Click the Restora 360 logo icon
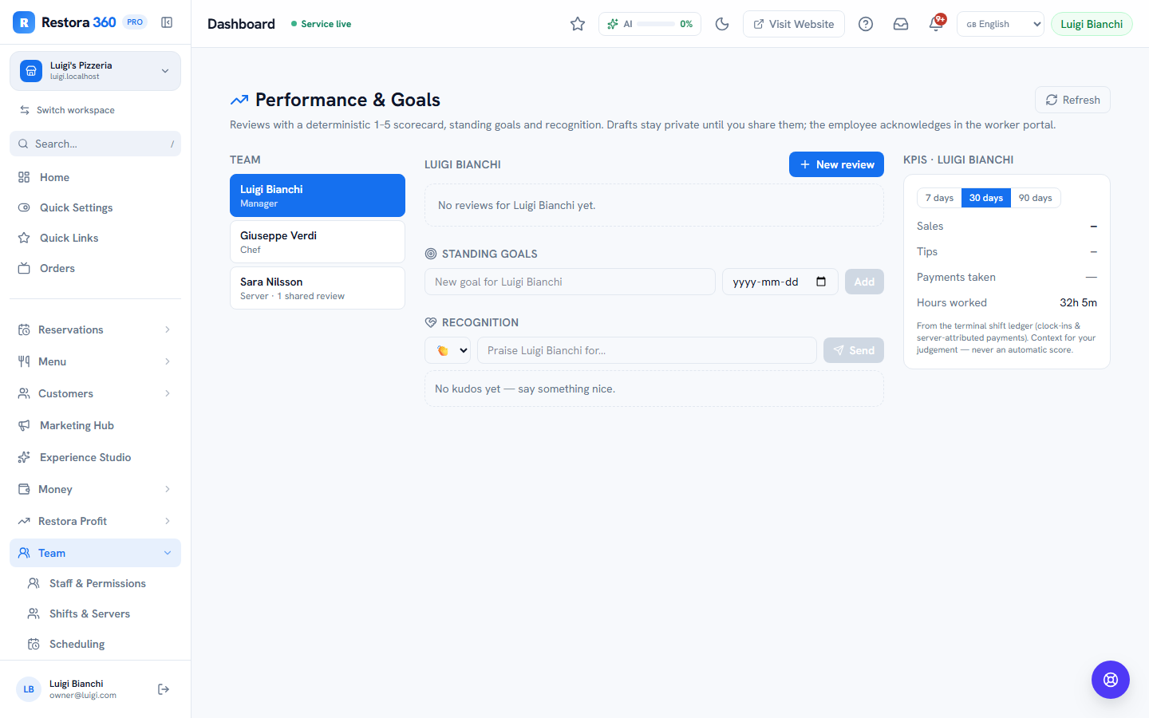The width and height of the screenshot is (1149, 718). (x=24, y=22)
